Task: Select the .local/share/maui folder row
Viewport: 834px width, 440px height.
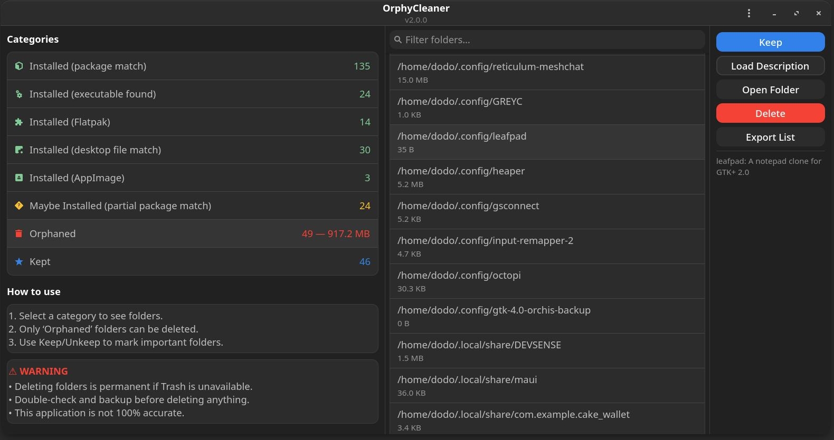Action: (x=547, y=386)
